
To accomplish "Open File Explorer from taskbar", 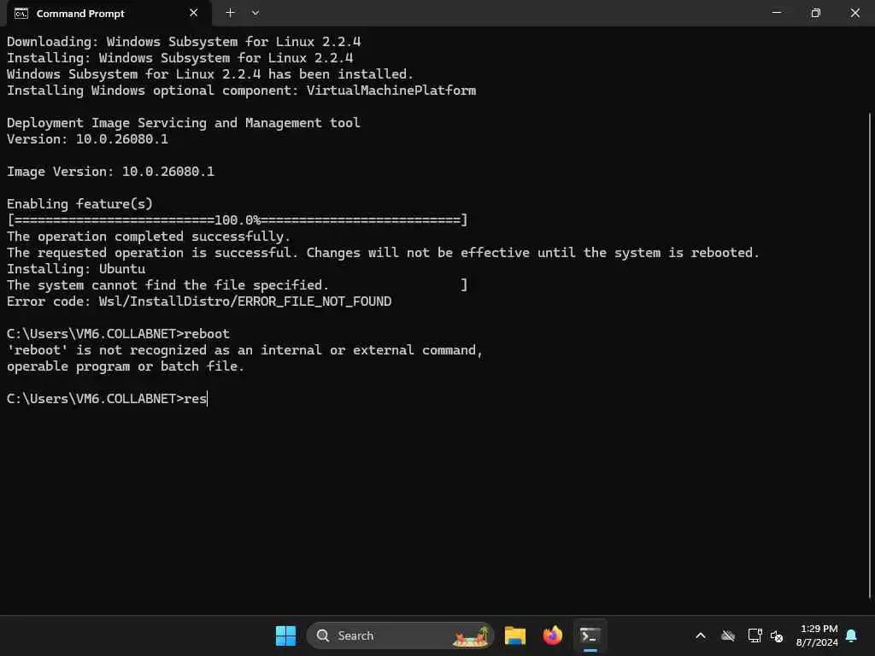I will (514, 635).
